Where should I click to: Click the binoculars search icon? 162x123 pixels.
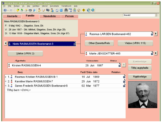coord(66,10)
